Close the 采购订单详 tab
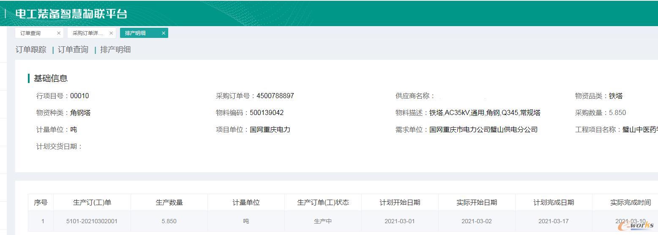The width and height of the screenshot is (658, 235). tap(111, 33)
